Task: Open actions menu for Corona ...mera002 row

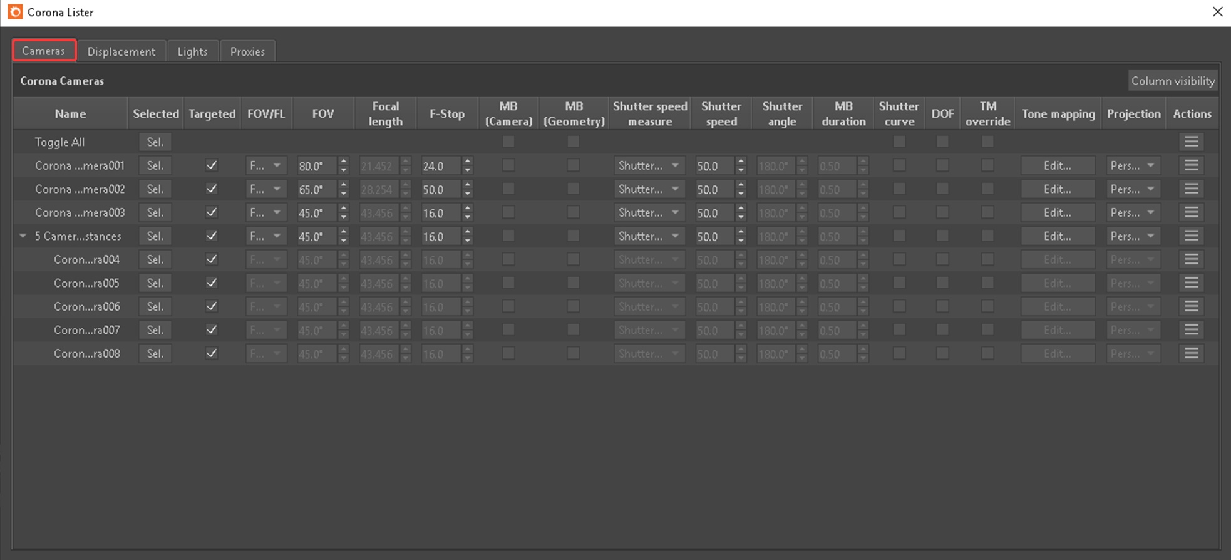Action: 1191,189
